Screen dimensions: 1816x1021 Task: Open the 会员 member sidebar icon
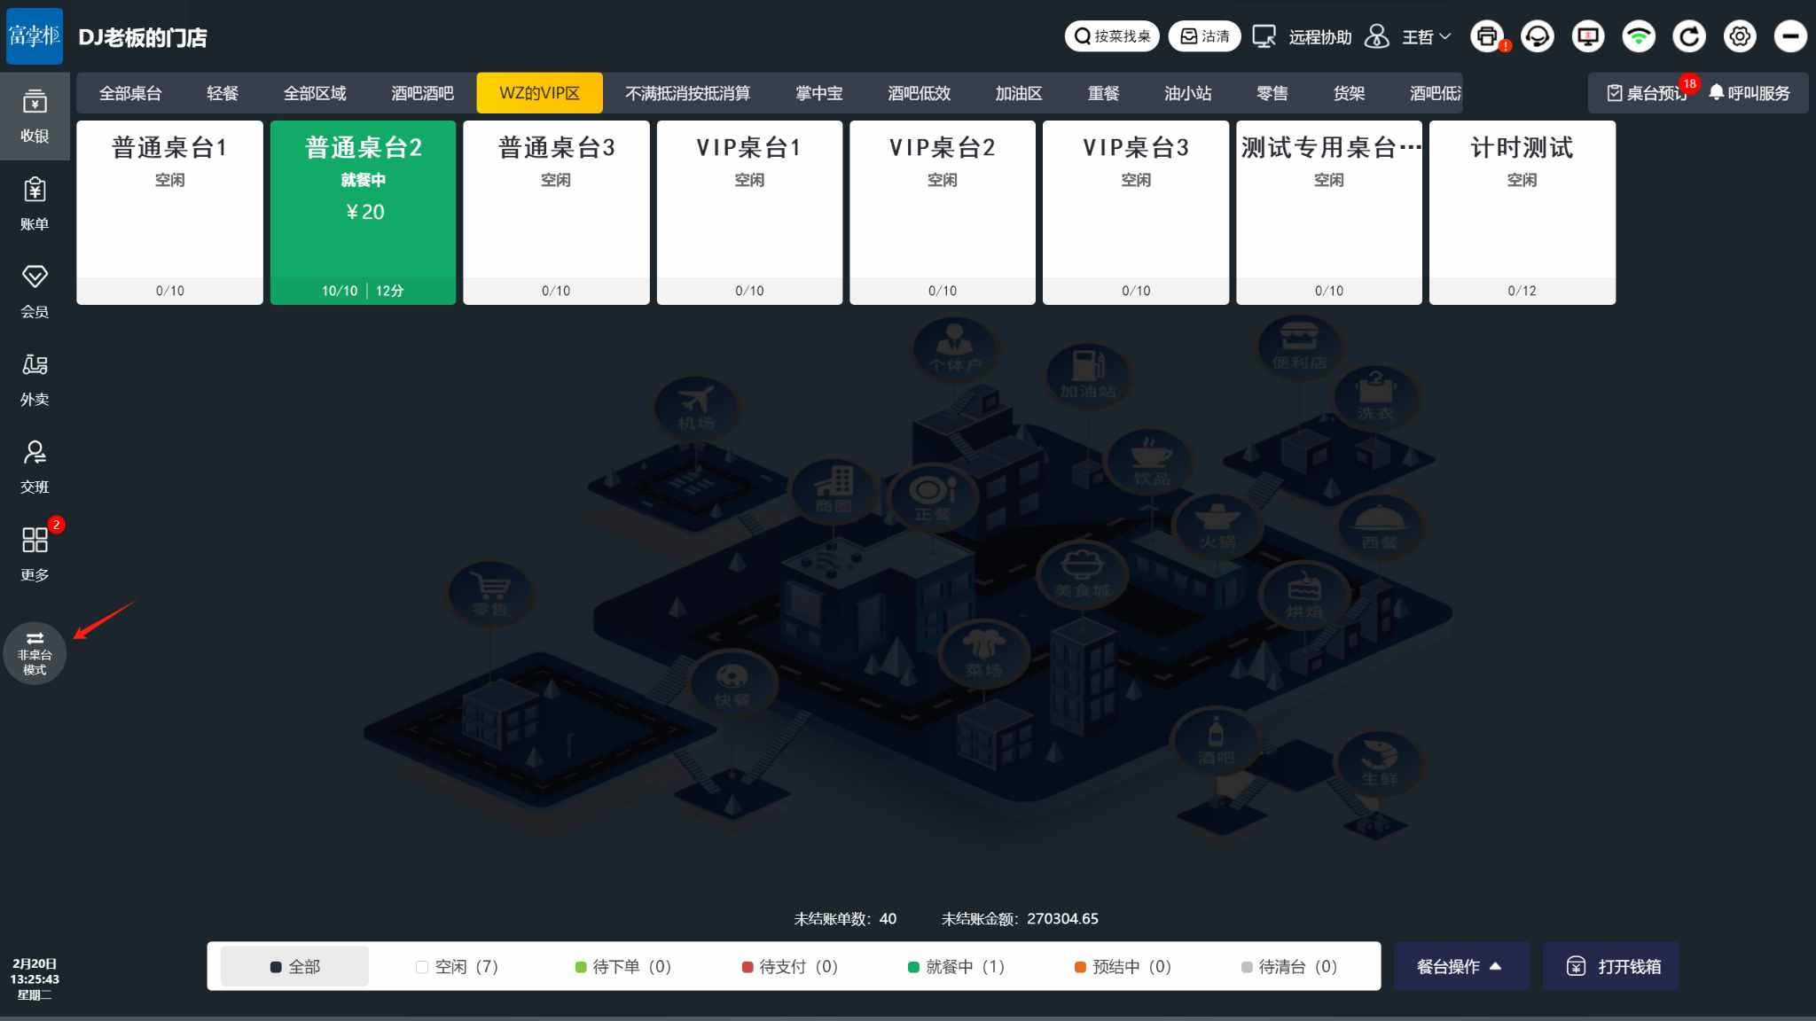(x=35, y=292)
